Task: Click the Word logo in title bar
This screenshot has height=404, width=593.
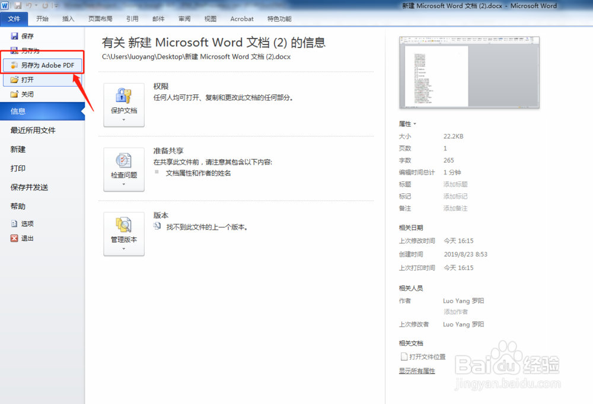Action: [5, 6]
